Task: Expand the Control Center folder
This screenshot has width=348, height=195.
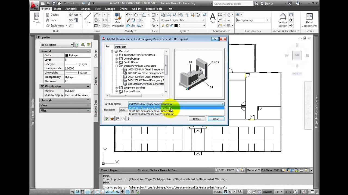Action: coord(117,58)
